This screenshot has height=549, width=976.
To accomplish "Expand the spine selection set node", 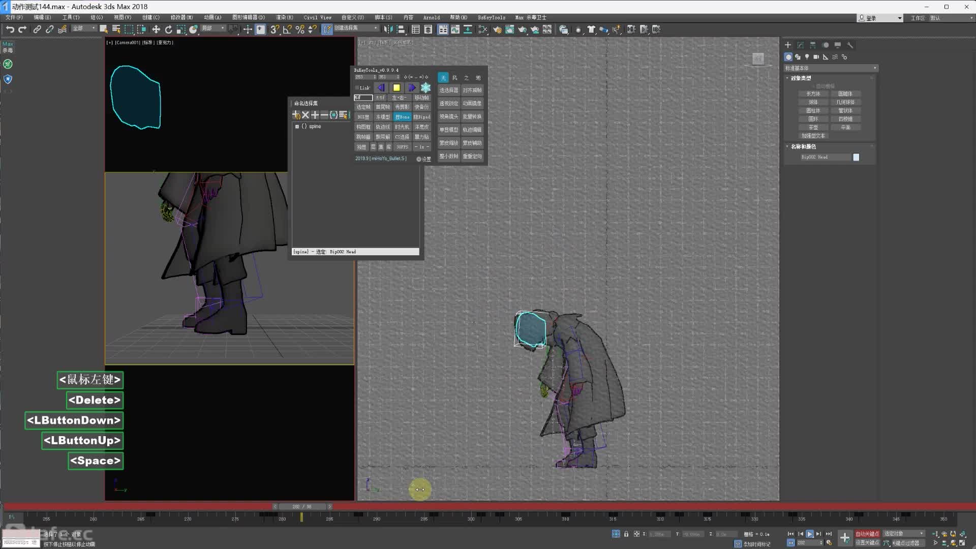I will tap(297, 127).
